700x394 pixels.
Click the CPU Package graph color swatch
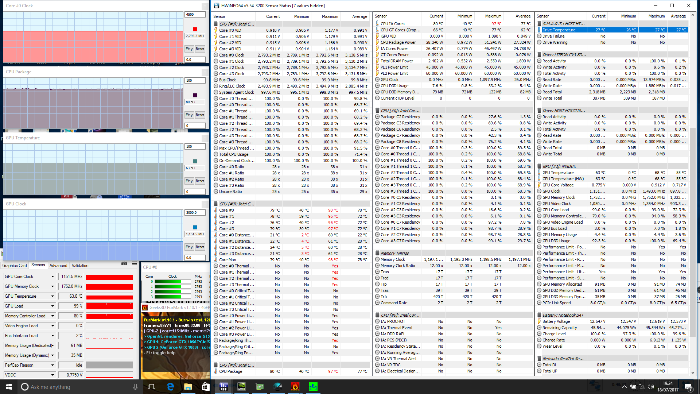(195, 95)
